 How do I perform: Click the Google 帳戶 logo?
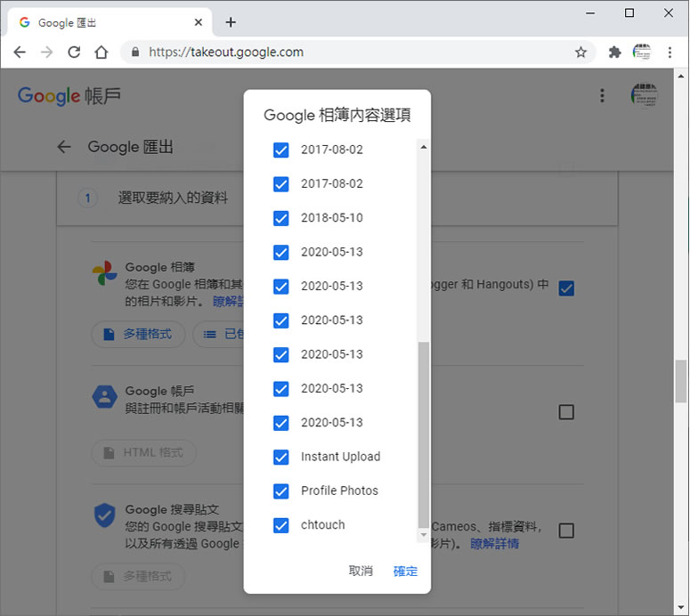(x=69, y=96)
